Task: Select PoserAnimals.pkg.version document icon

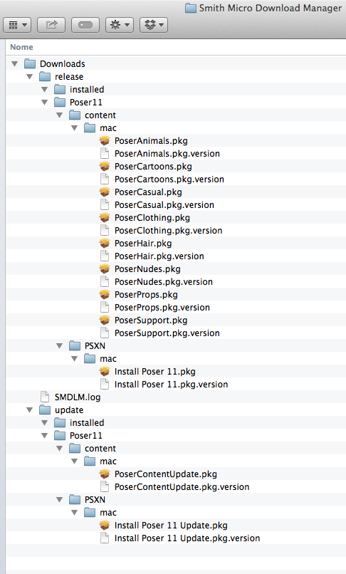Action: (105, 153)
